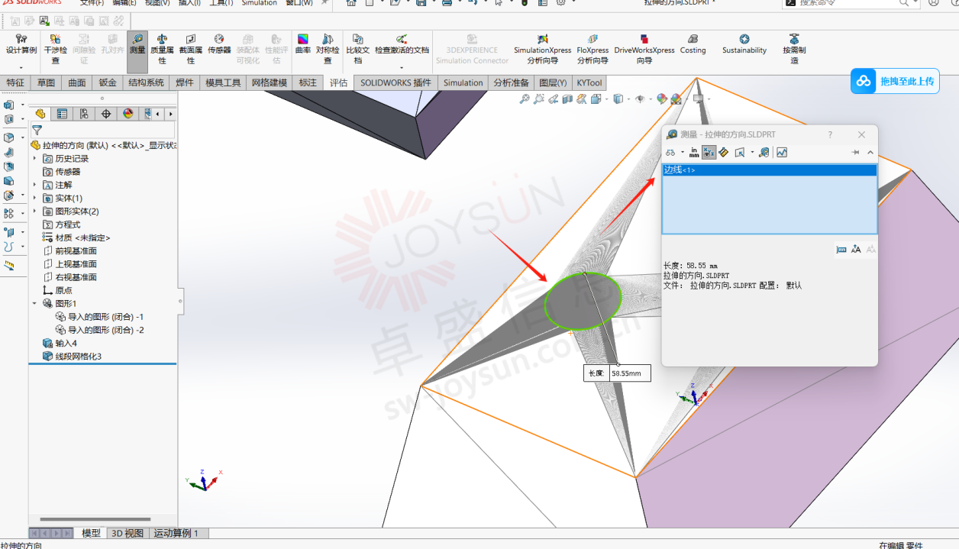Expand the 注解 tree node
Viewport: 959px width, 549px height.
(x=34, y=185)
